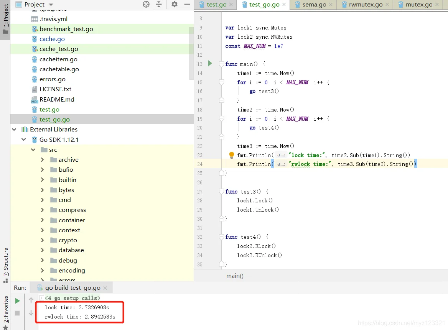Viewport: 448px width, 330px height.
Task: Switch to the rwmutex.go tab
Action: (x=366, y=5)
